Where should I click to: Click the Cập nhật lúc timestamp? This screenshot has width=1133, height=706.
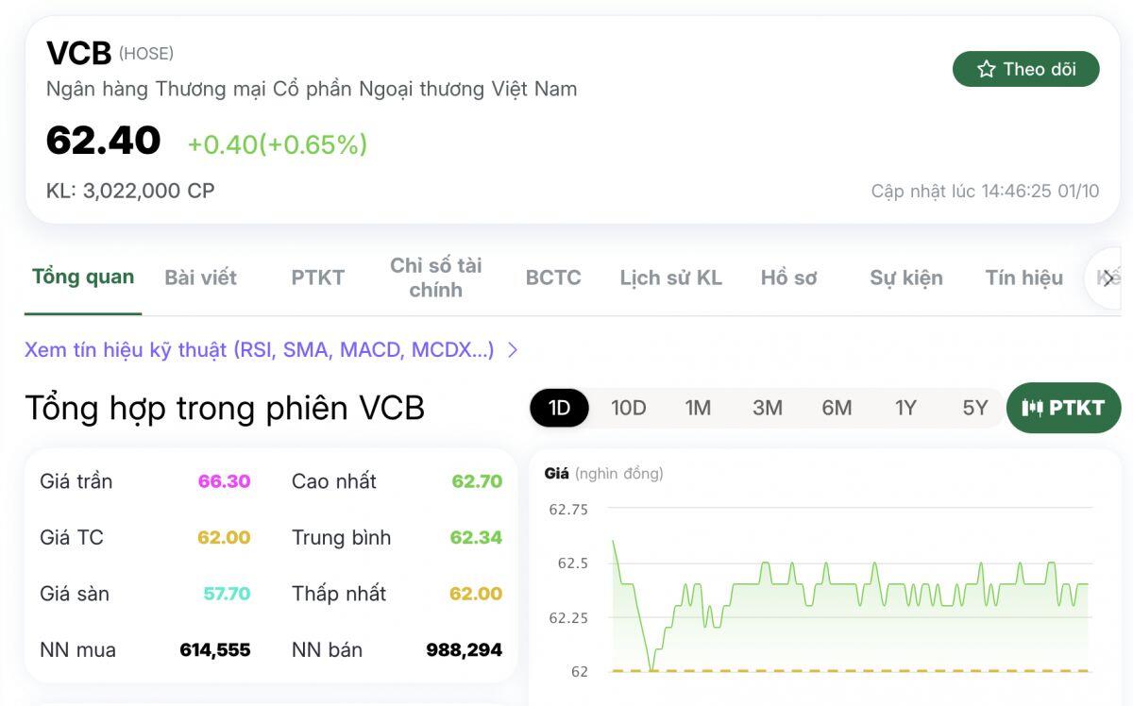point(985,192)
